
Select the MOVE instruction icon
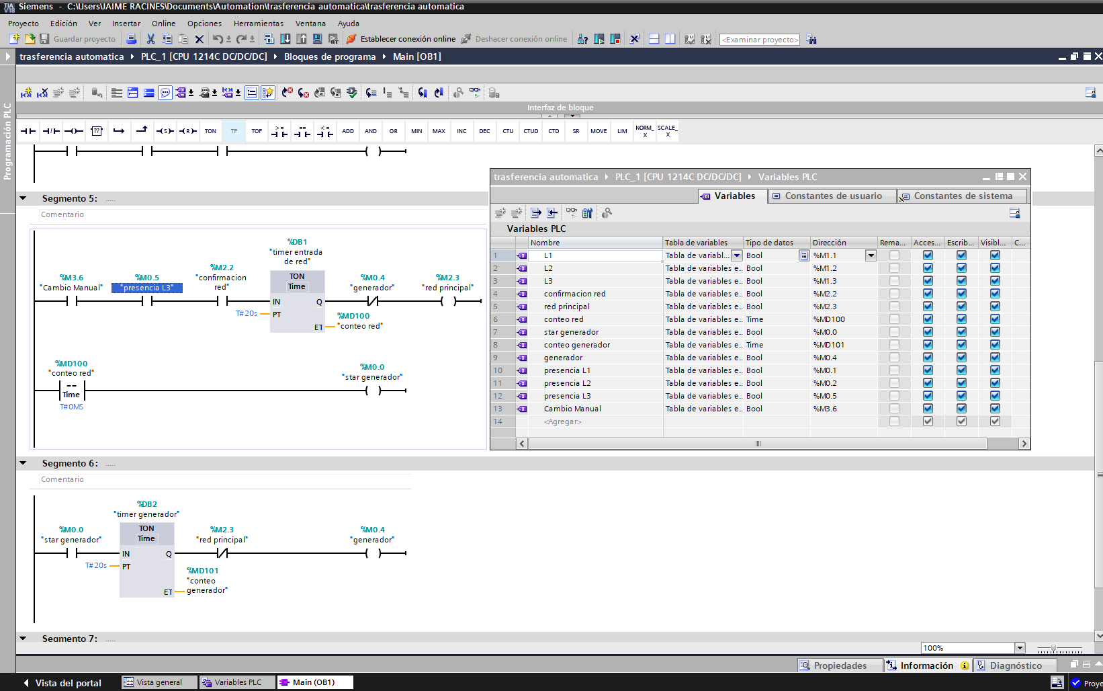point(599,131)
